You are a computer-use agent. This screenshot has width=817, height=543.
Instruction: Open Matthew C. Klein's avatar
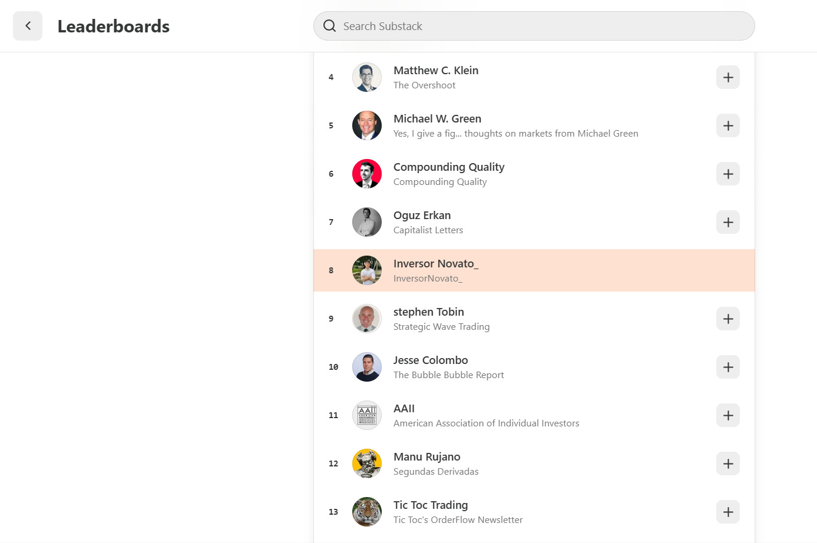(367, 77)
